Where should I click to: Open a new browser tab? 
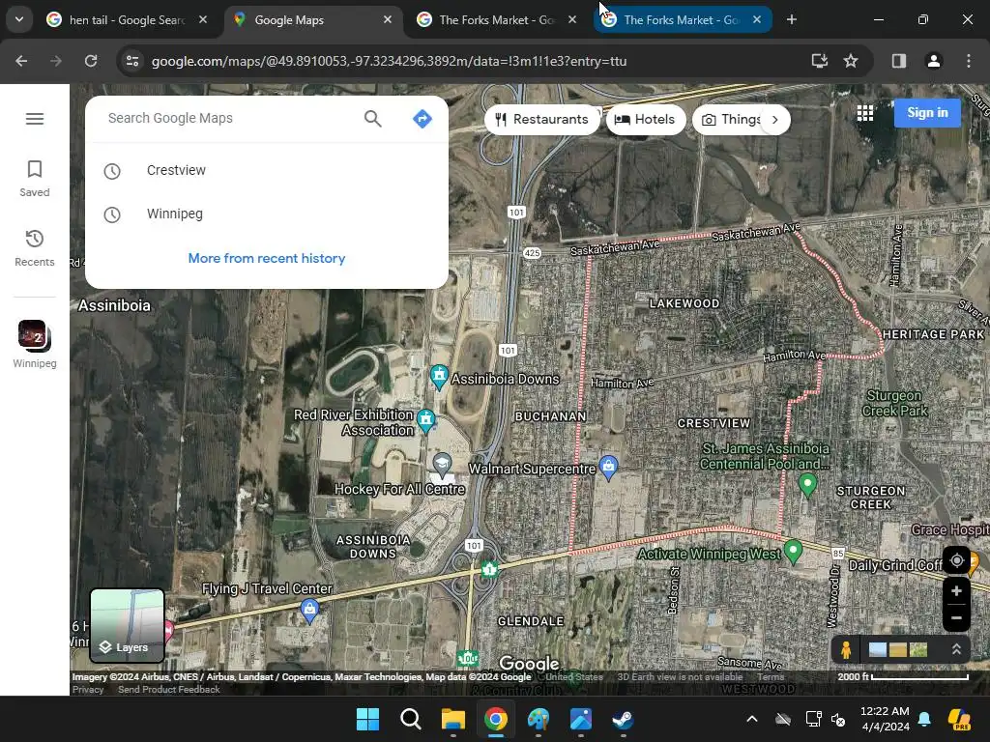[x=792, y=19]
